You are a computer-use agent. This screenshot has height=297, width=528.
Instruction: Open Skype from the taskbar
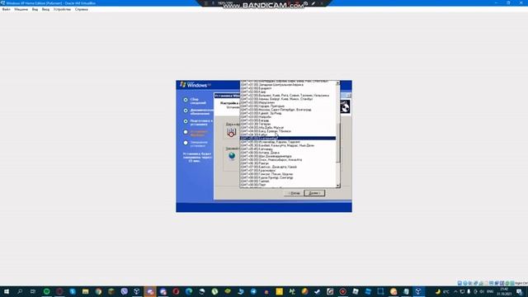(x=73, y=291)
